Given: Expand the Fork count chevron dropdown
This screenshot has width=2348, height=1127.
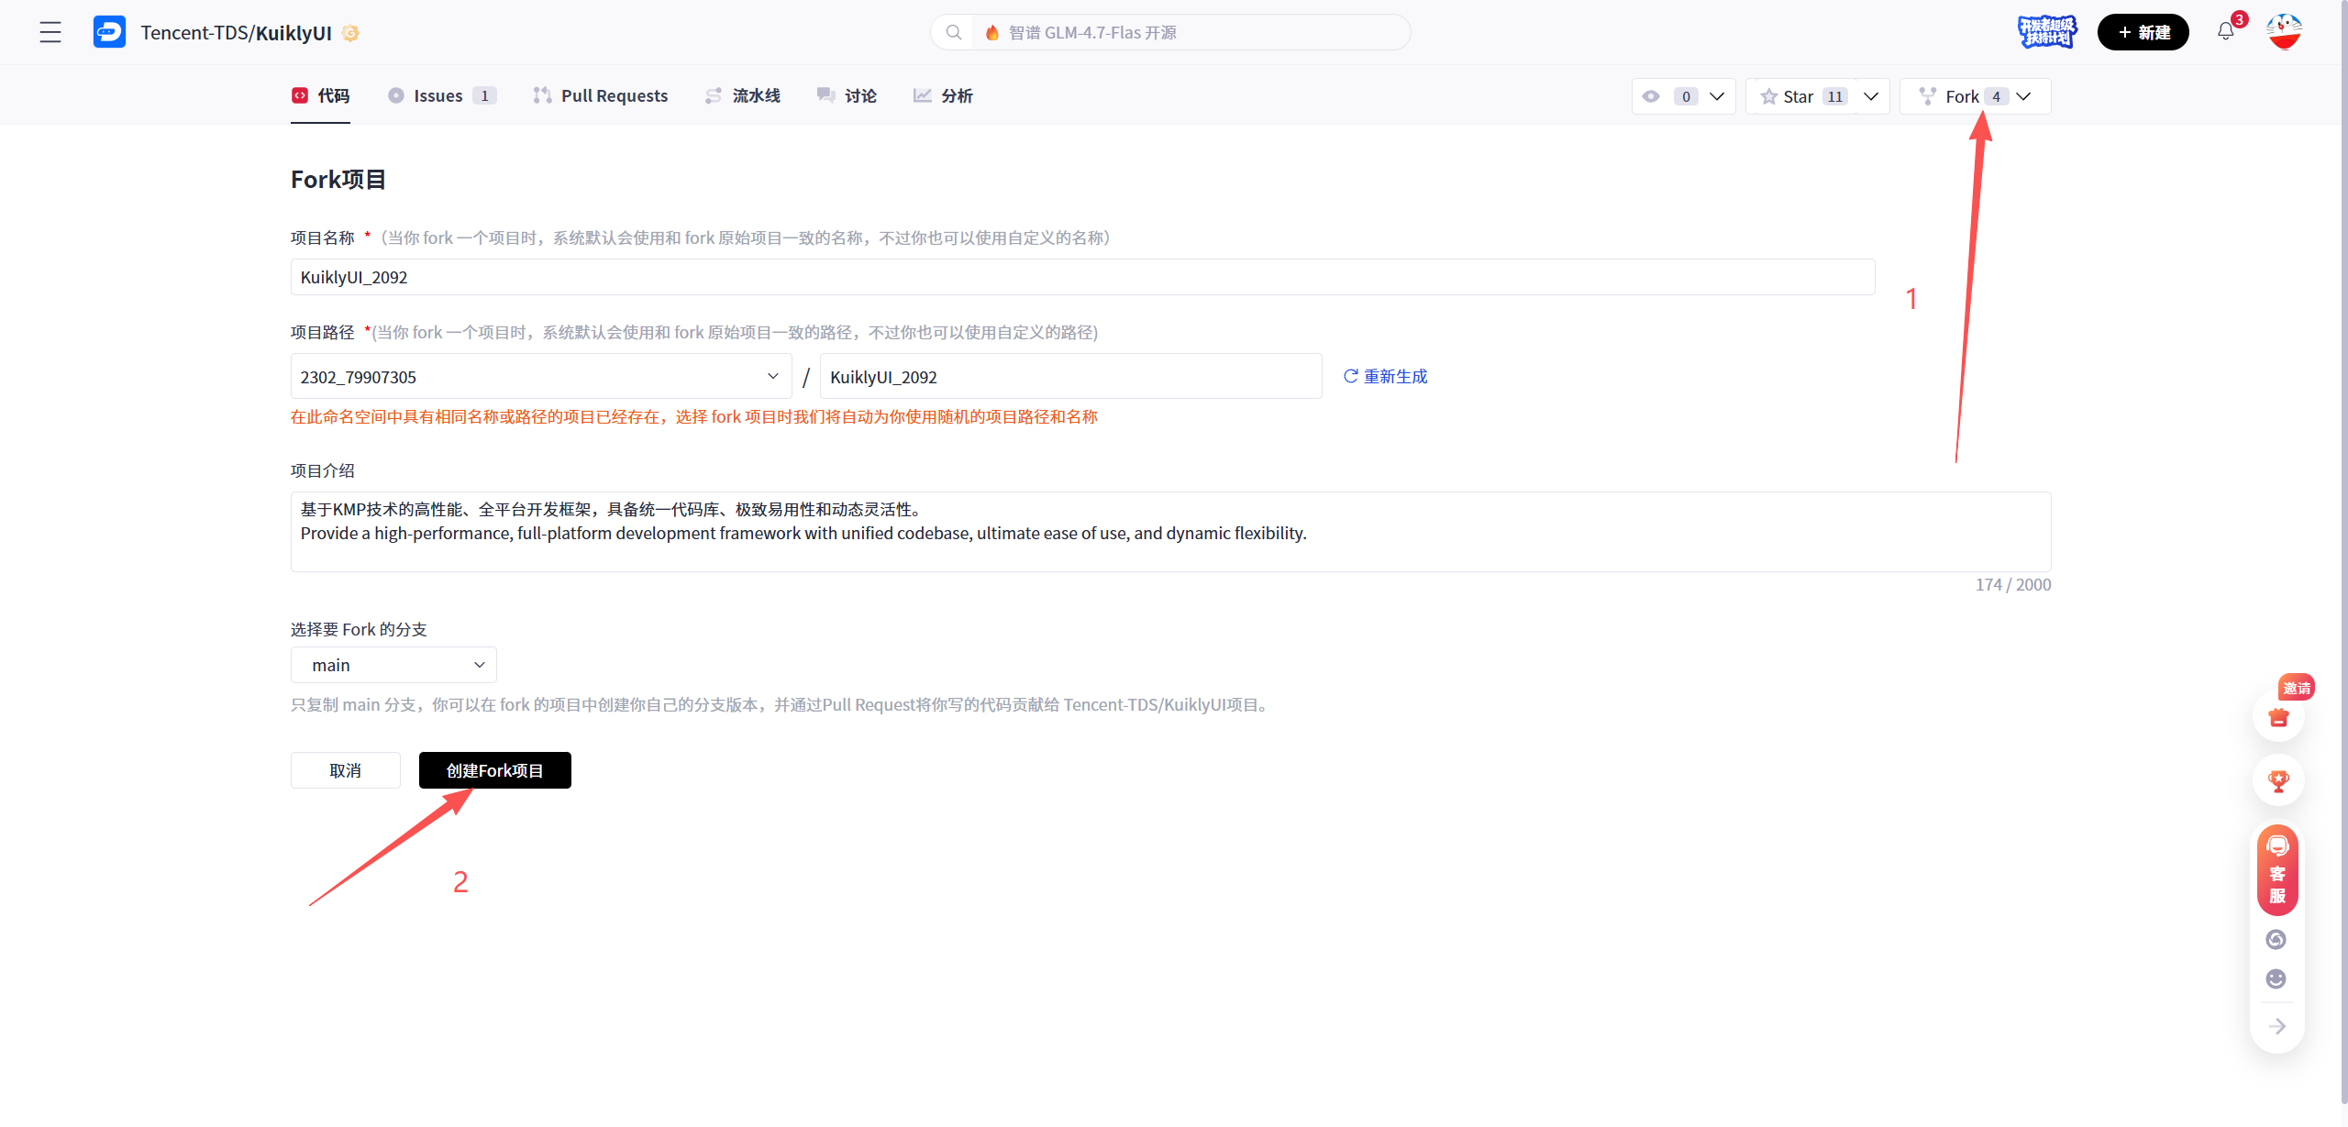Looking at the screenshot, I should pyautogui.click(x=2024, y=95).
